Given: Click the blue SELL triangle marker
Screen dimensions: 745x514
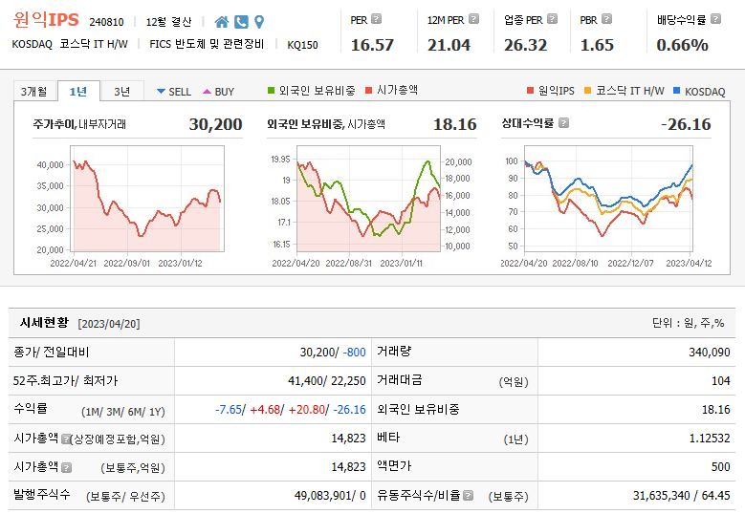Looking at the screenshot, I should pos(161,91).
